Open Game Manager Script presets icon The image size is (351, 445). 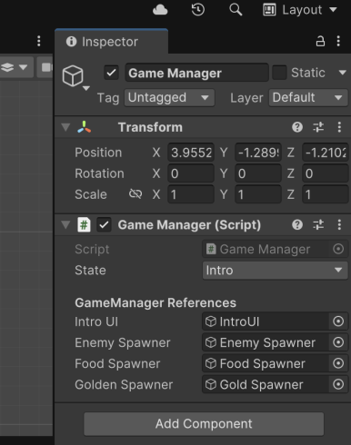[318, 224]
